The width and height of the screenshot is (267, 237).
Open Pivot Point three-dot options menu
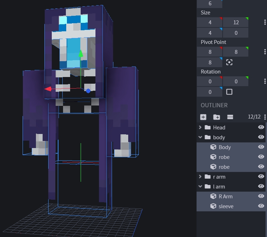265,52
